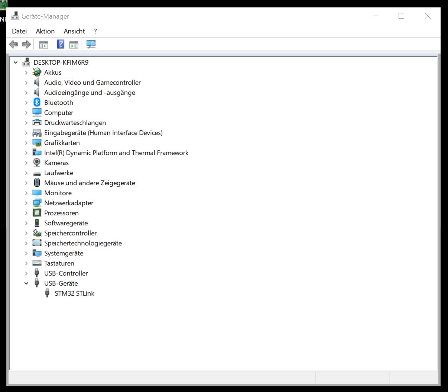Click Mäuse und andere Zeigegeräte mouse icon
The height and width of the screenshot is (392, 448).
tap(37, 183)
